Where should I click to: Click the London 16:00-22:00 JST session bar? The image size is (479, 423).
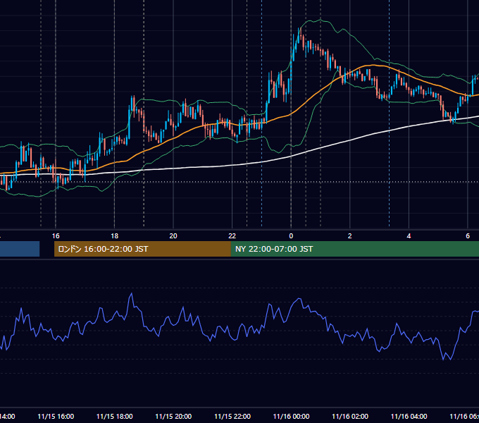coord(142,249)
